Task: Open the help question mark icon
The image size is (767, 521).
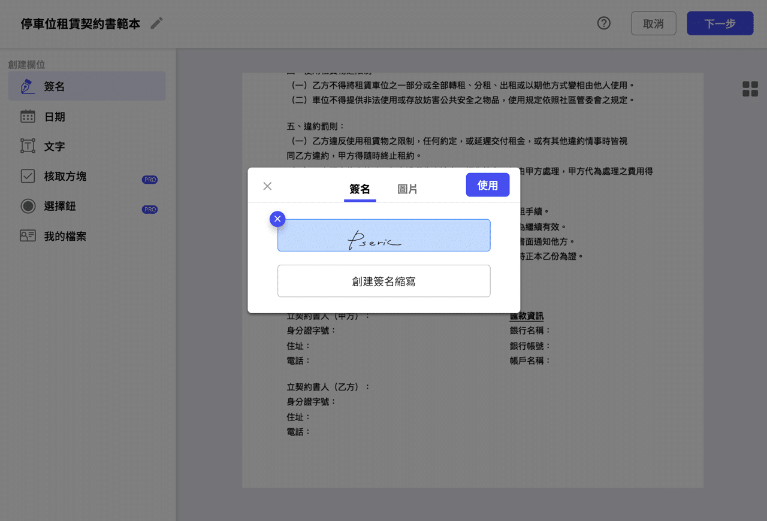Action: tap(604, 23)
